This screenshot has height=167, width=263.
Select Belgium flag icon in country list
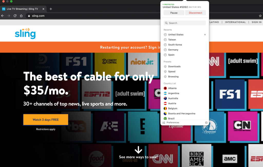click(x=165, y=108)
